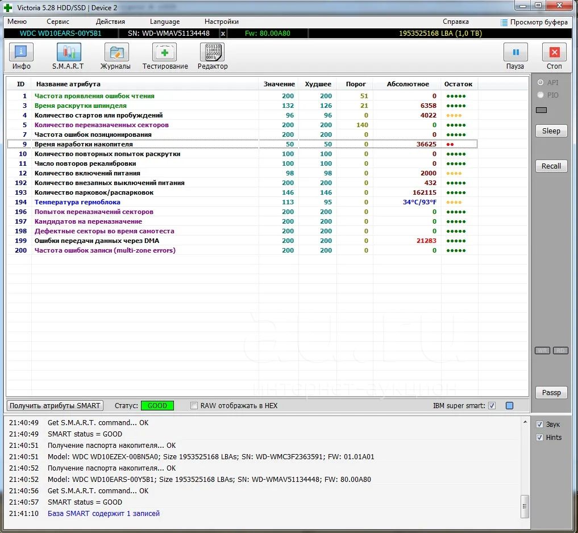Image resolution: width=578 pixels, height=533 pixels.
Task: Click the Получить атрибуты SMART button
Action: [x=55, y=406]
